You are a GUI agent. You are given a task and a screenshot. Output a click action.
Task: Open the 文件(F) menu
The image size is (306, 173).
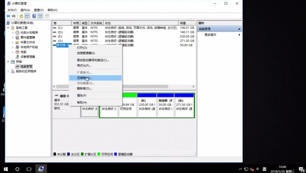12,10
